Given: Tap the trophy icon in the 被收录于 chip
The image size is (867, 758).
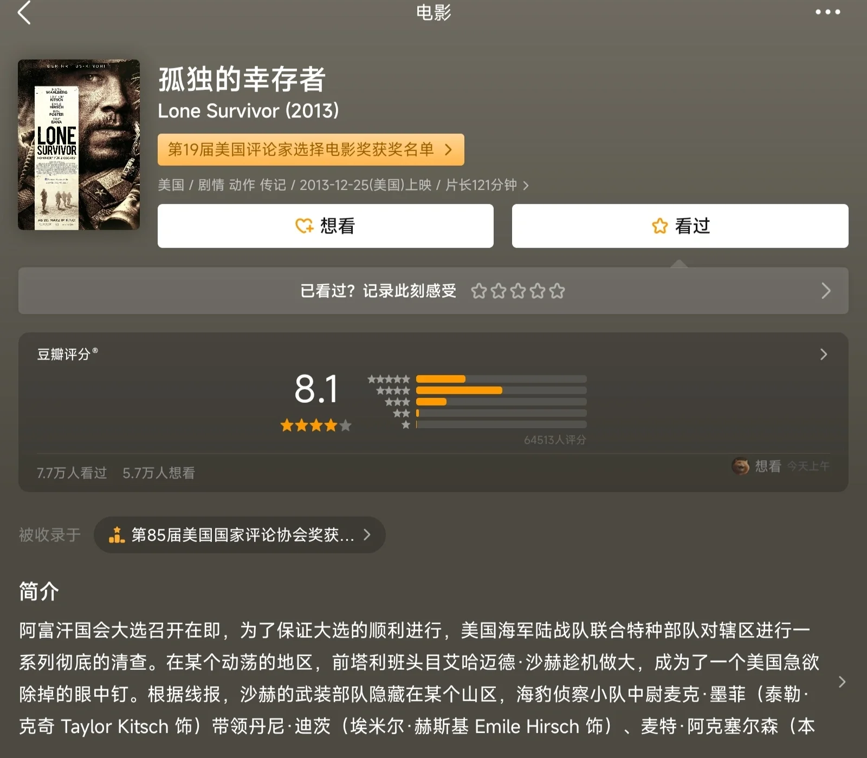Looking at the screenshot, I should point(117,535).
